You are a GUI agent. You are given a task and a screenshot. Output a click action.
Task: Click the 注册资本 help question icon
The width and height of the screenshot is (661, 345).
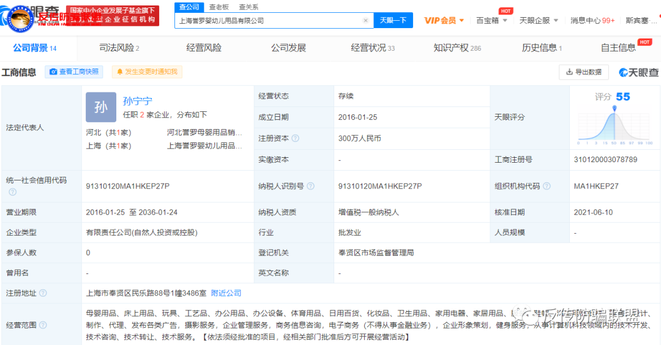296,138
